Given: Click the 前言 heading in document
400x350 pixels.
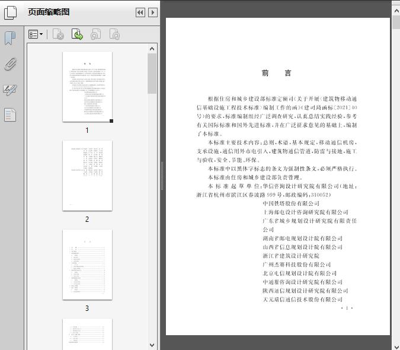Looking at the screenshot, I should click(x=277, y=73).
